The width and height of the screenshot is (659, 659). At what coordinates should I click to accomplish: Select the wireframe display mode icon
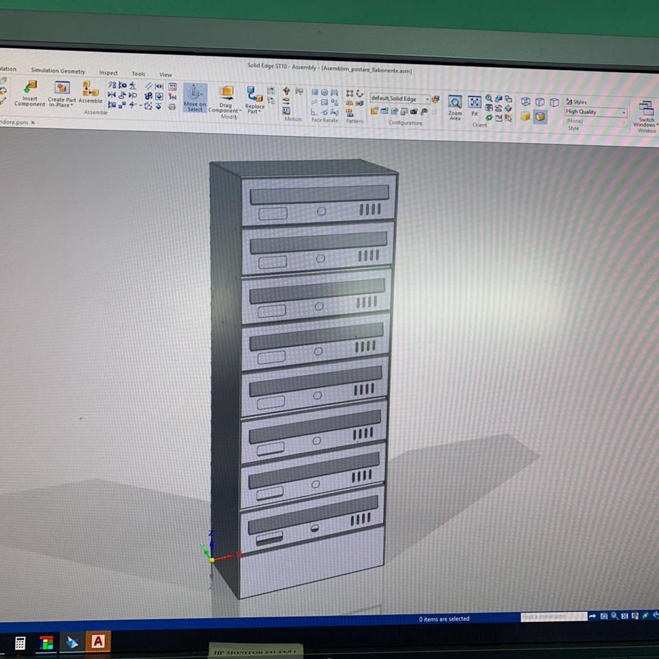point(525,102)
